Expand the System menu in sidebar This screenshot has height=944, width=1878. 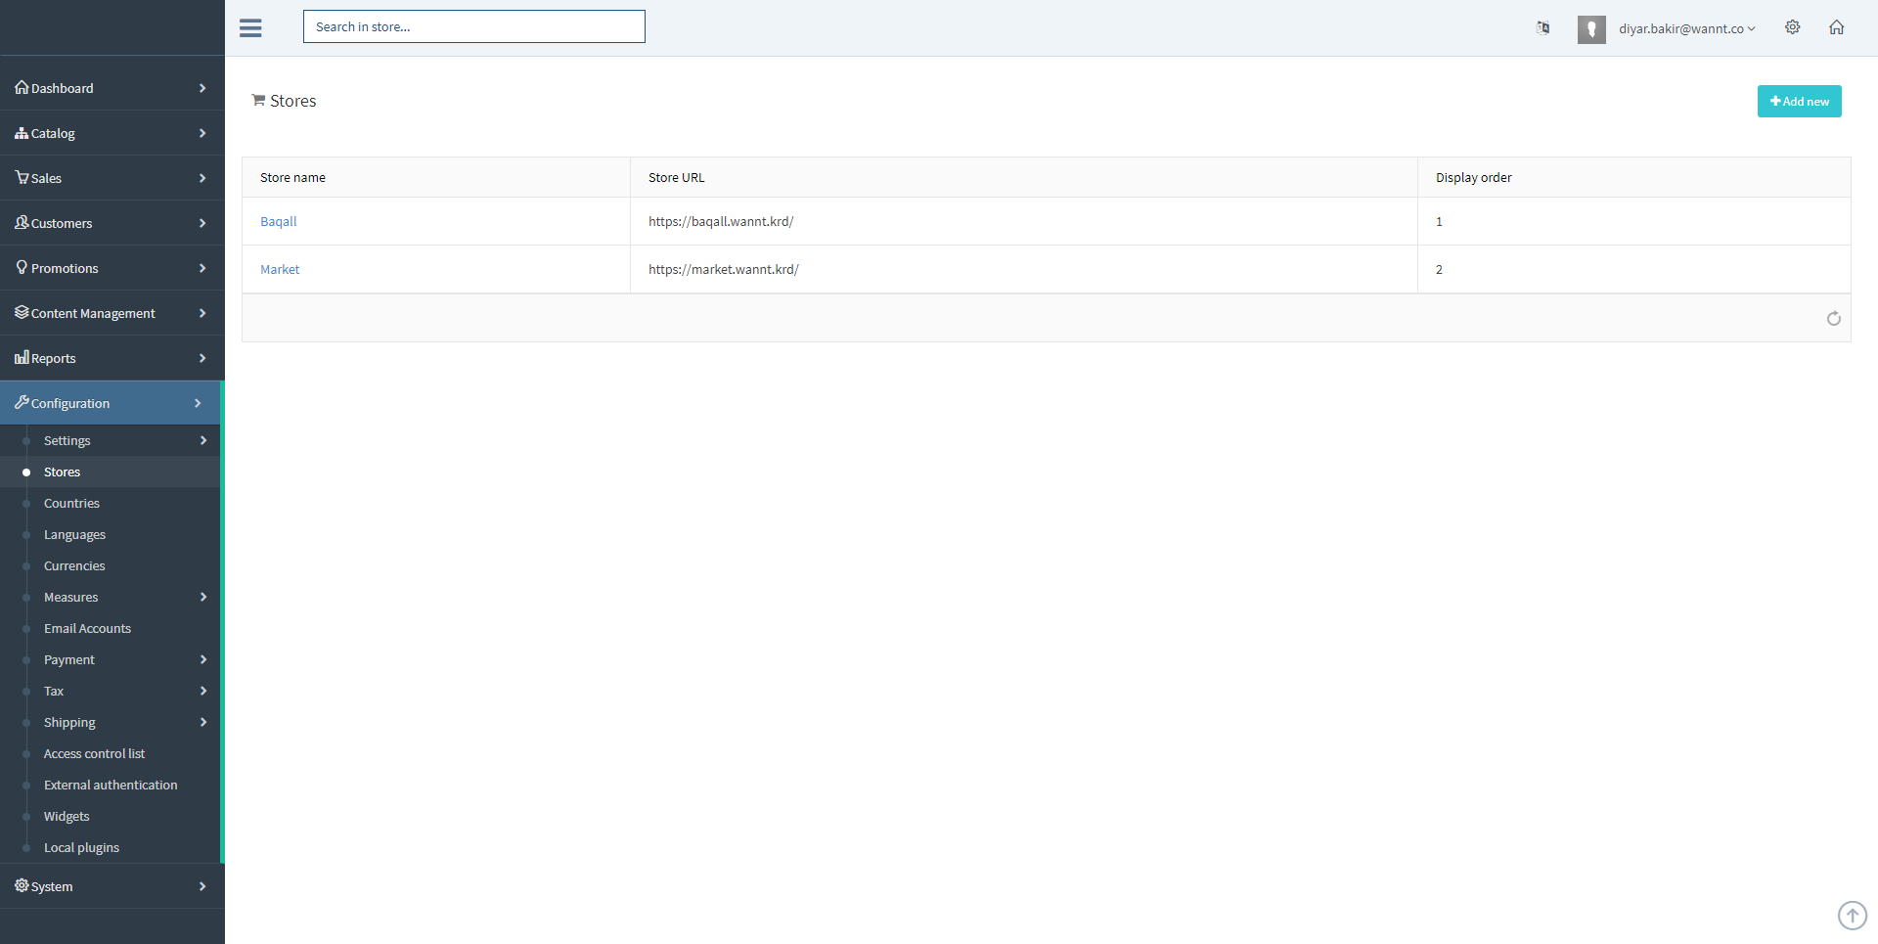(52, 886)
